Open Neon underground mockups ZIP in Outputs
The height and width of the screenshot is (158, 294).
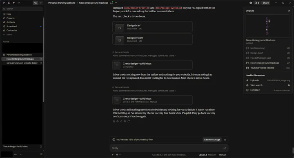268,63
